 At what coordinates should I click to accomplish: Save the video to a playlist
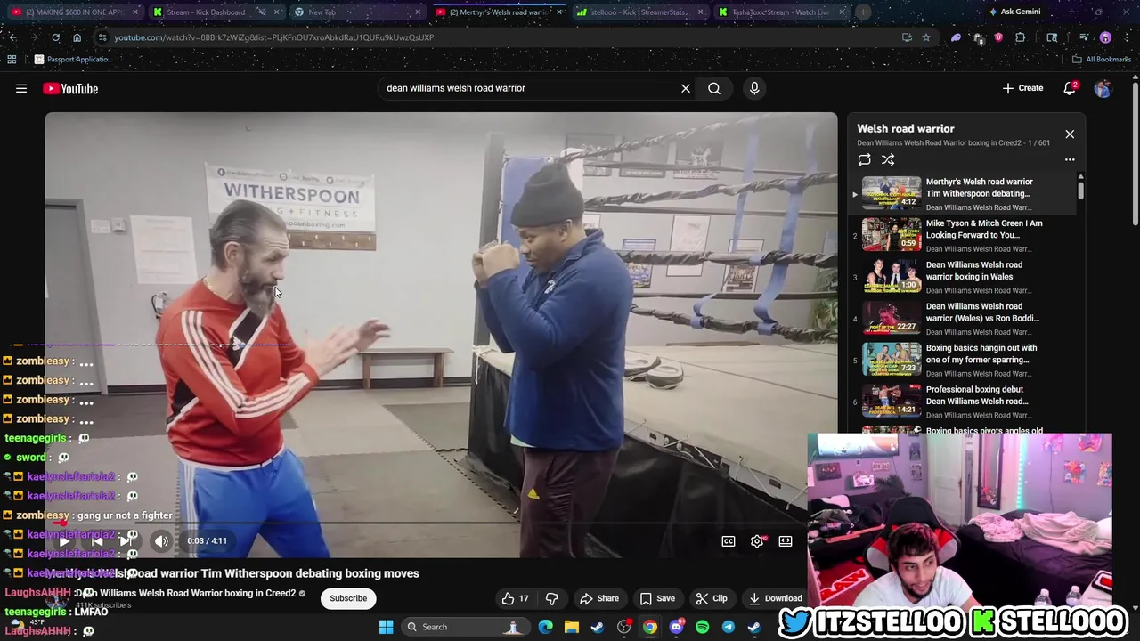click(657, 598)
